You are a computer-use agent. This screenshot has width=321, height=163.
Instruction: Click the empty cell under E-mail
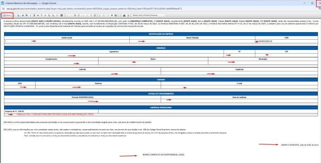pyautogui.click(x=239, y=87)
